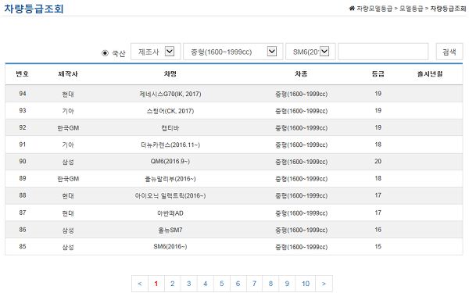The width and height of the screenshot is (469, 293).
Task: Select the 아이오닉 일렉트릭(2016~) car name
Action: tap(170, 196)
